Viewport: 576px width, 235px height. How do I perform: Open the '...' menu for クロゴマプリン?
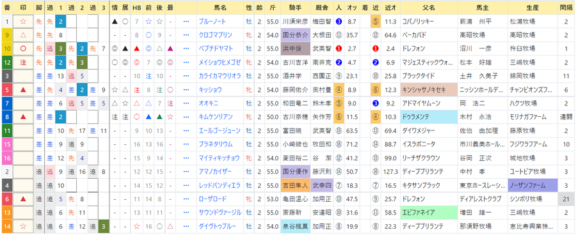186,35
